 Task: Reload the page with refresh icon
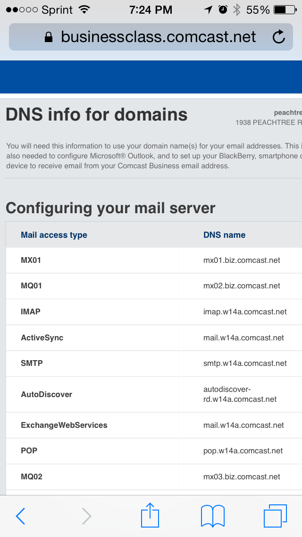(279, 37)
